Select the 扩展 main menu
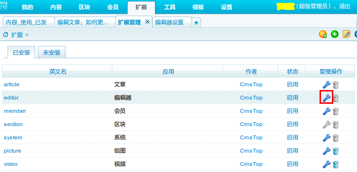Screen dimensions: 357x172 click(141, 7)
